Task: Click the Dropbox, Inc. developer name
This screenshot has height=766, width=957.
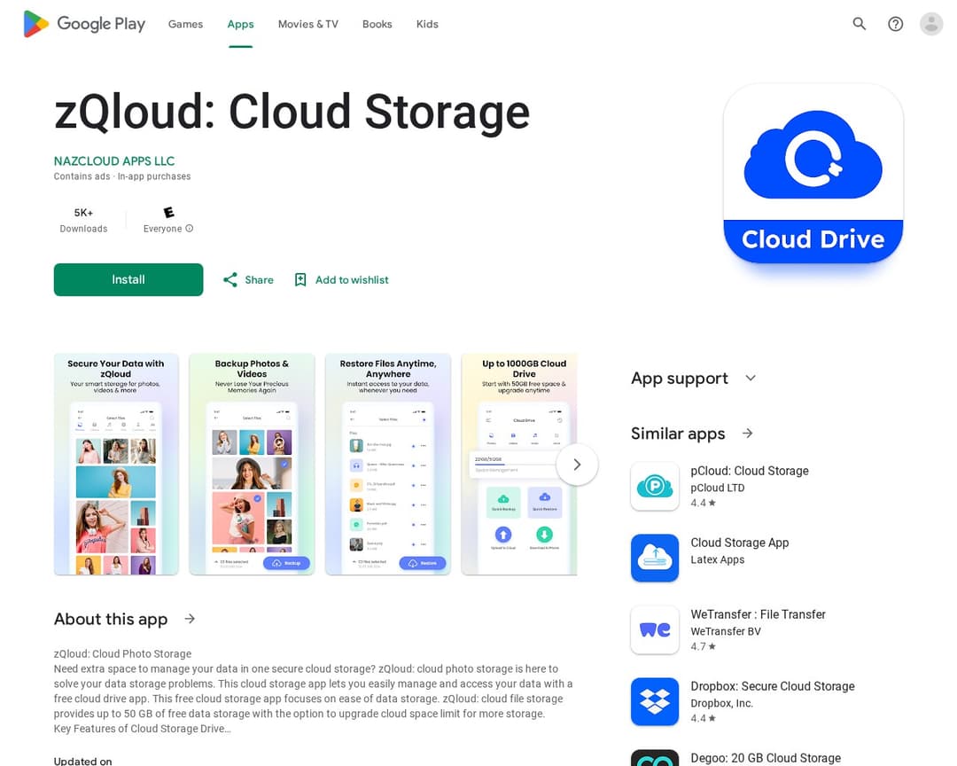Action: (722, 703)
